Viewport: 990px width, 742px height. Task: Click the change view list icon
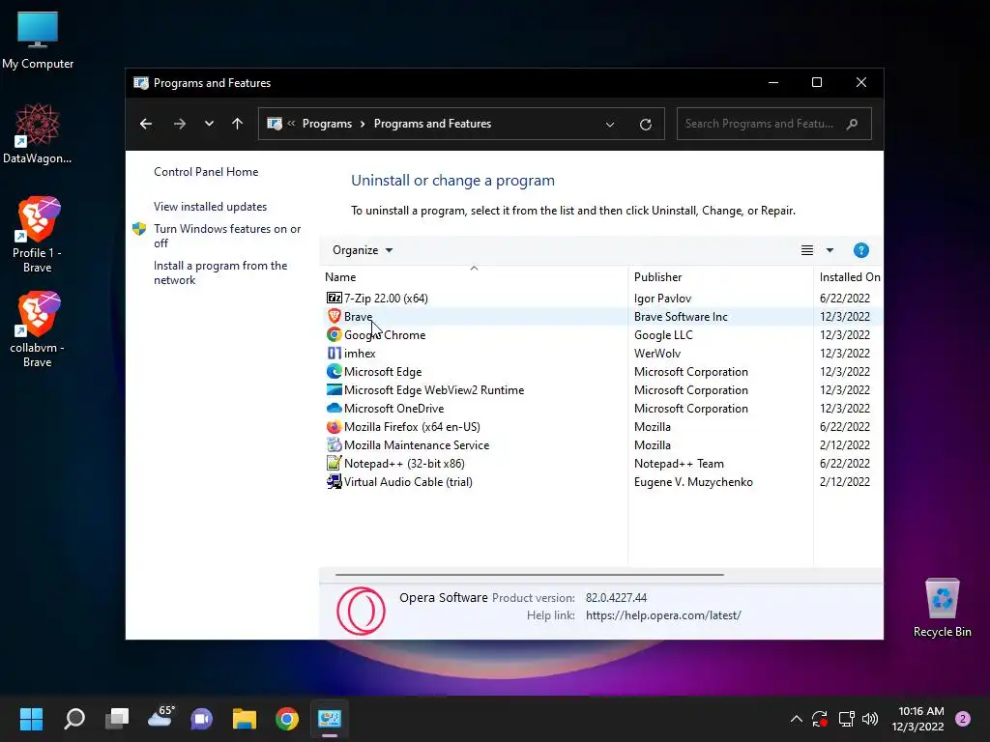coord(807,250)
